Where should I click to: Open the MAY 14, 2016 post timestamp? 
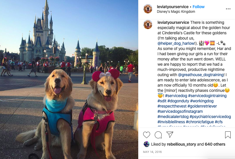tap(152, 152)
